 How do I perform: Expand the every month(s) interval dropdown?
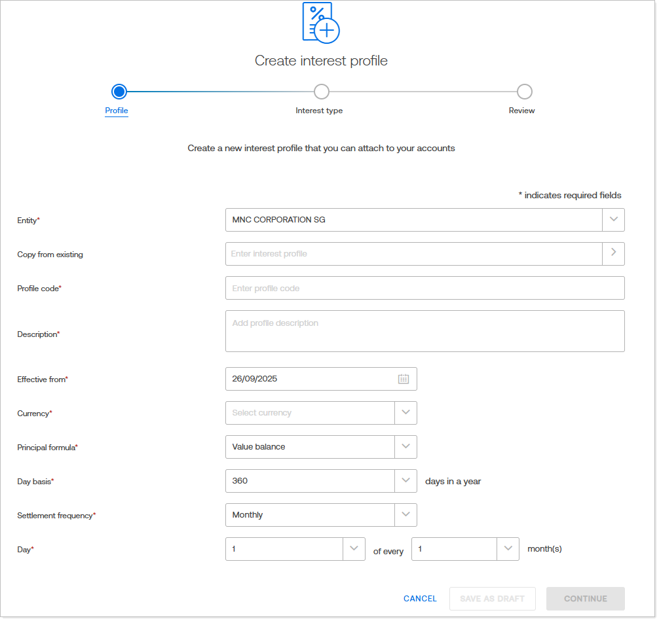point(508,549)
